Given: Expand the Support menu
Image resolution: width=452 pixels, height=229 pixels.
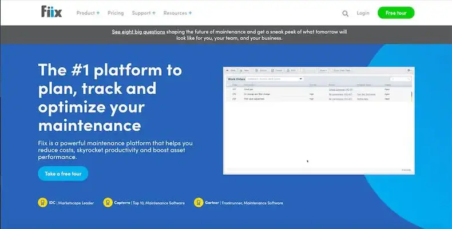Looking at the screenshot, I should click(144, 13).
